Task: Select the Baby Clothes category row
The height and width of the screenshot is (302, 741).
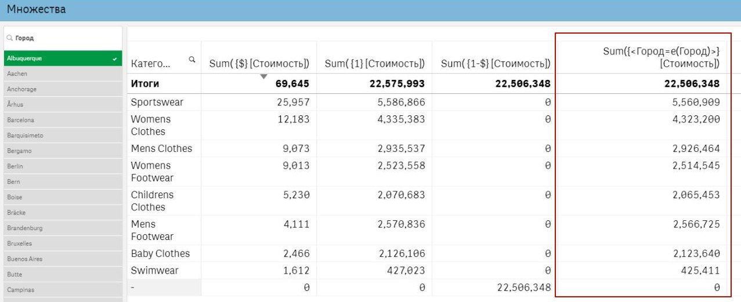Action: [160, 253]
